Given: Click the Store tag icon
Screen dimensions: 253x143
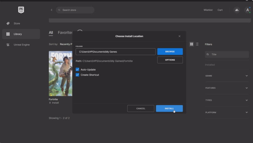Looking at the screenshot, I should pos(8,23).
